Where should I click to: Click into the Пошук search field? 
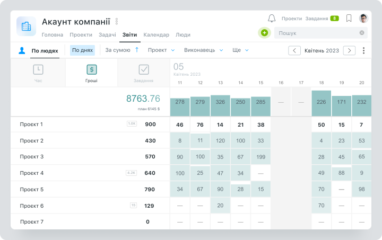coord(321,33)
